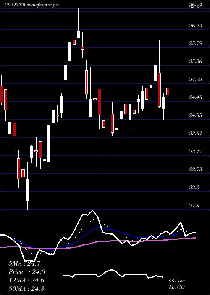Click the 22.3 price axis label
Viewport: 210px width, 295px height.
click(194, 188)
